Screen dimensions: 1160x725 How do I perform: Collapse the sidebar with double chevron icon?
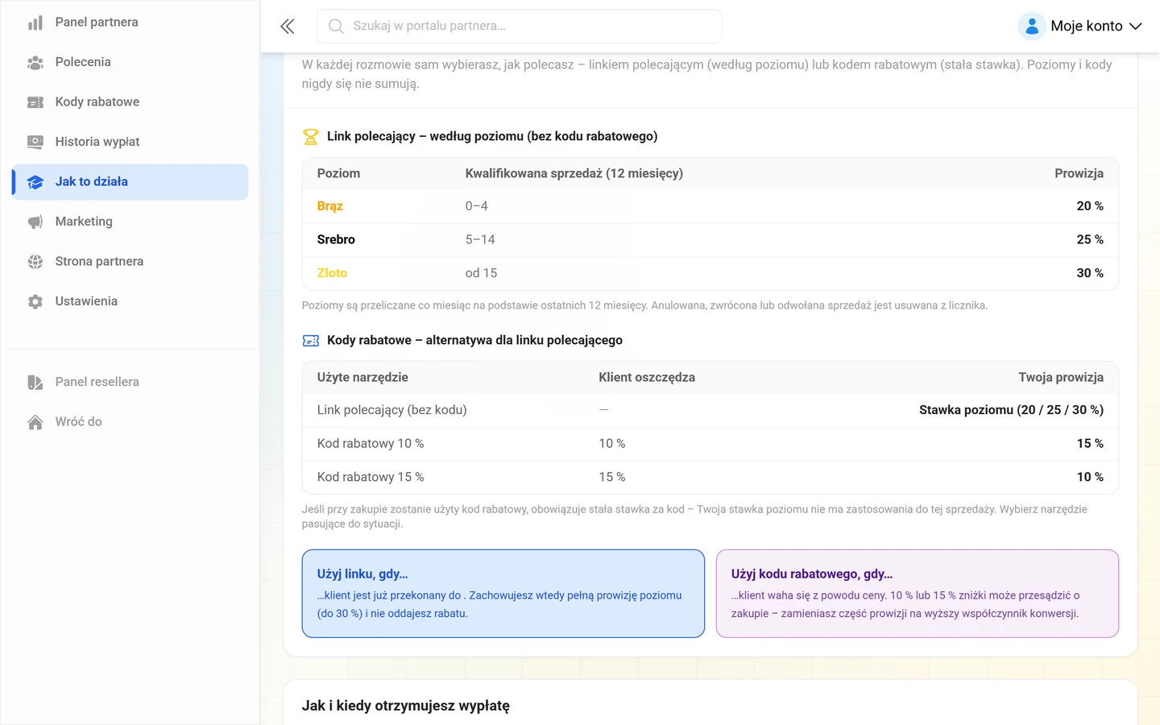click(287, 27)
